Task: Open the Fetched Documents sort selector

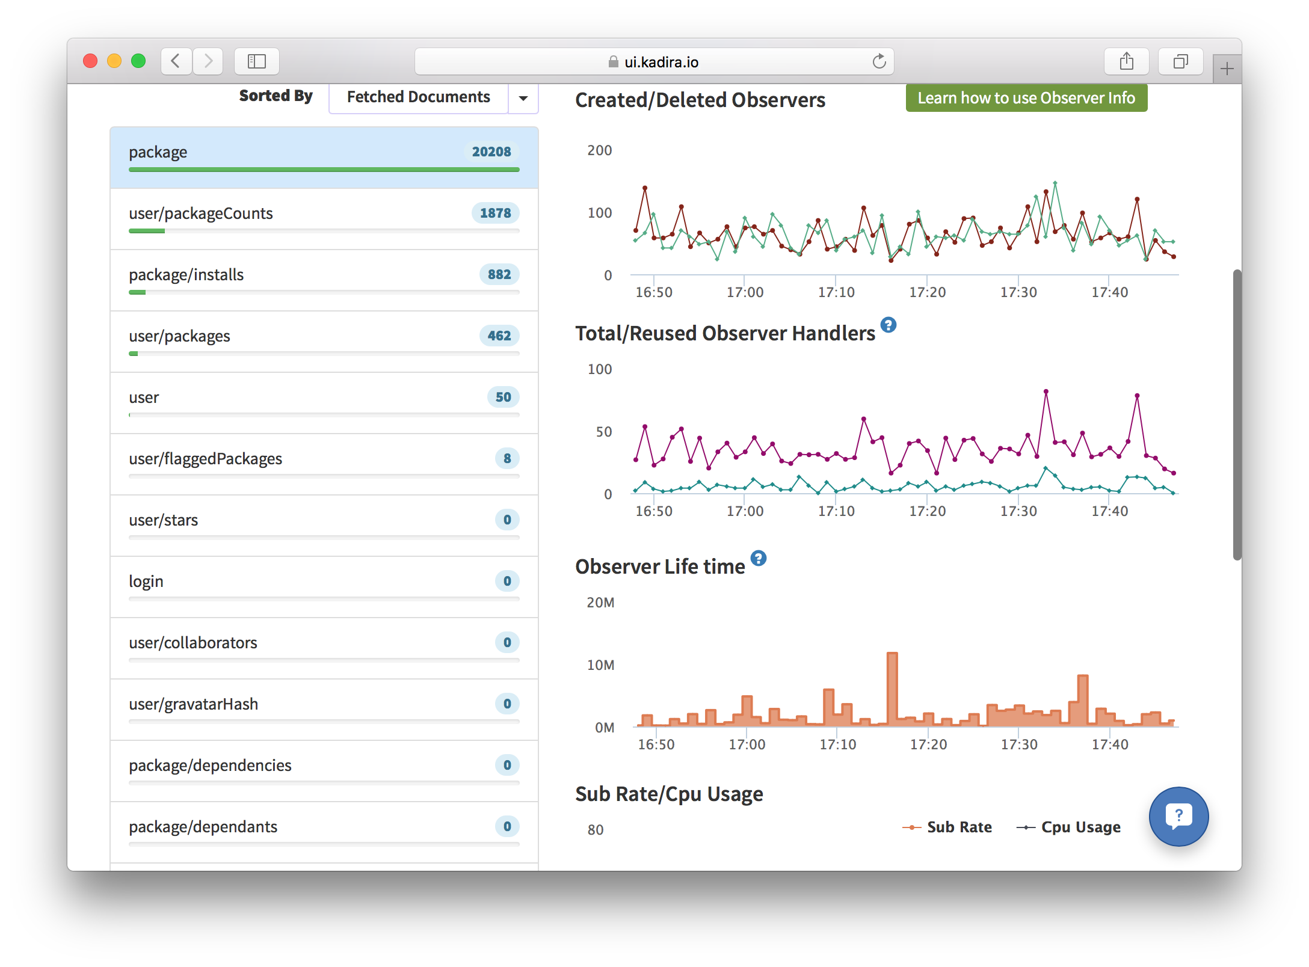Action: 419,97
